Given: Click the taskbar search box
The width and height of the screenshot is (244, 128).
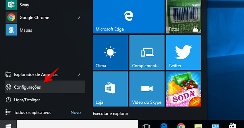Looking at the screenshot, I should (77, 124).
